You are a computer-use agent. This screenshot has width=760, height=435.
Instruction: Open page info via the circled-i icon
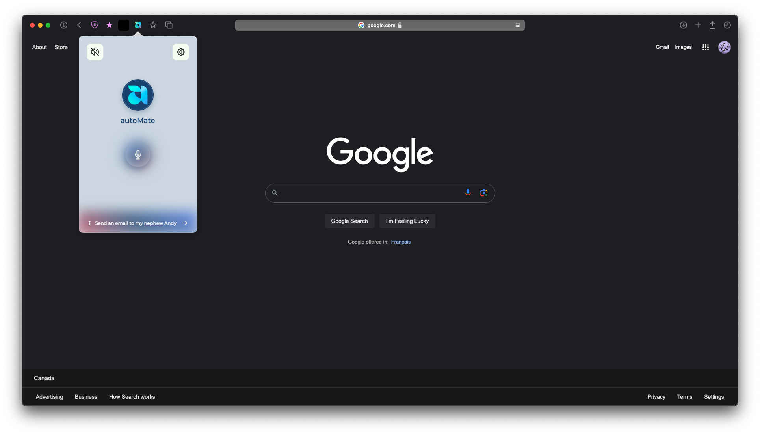point(63,25)
